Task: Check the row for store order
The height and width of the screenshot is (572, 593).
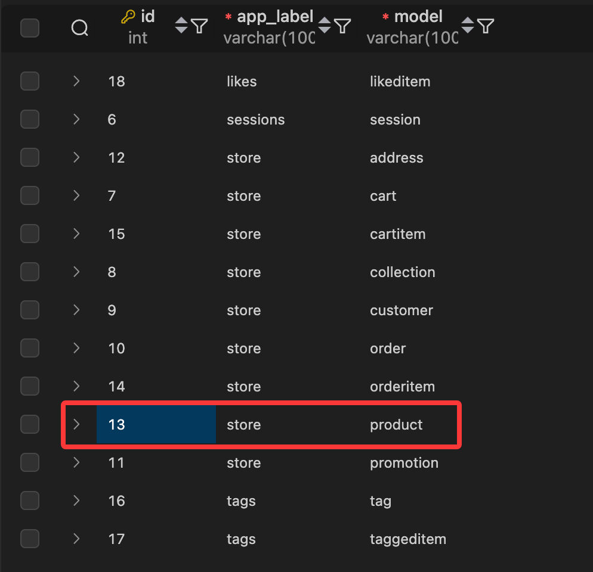Action: click(x=29, y=349)
